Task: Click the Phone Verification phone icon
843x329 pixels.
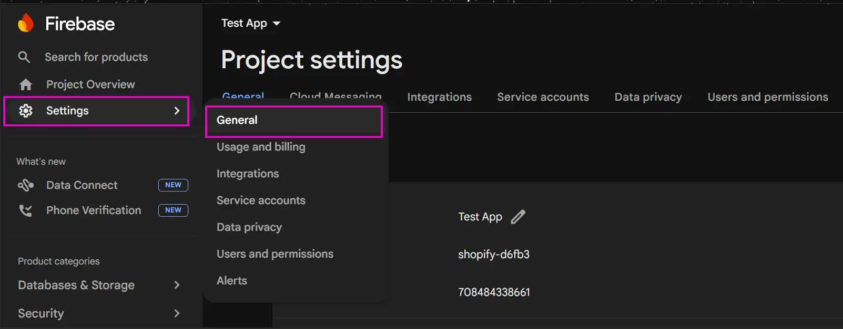Action: tap(25, 210)
